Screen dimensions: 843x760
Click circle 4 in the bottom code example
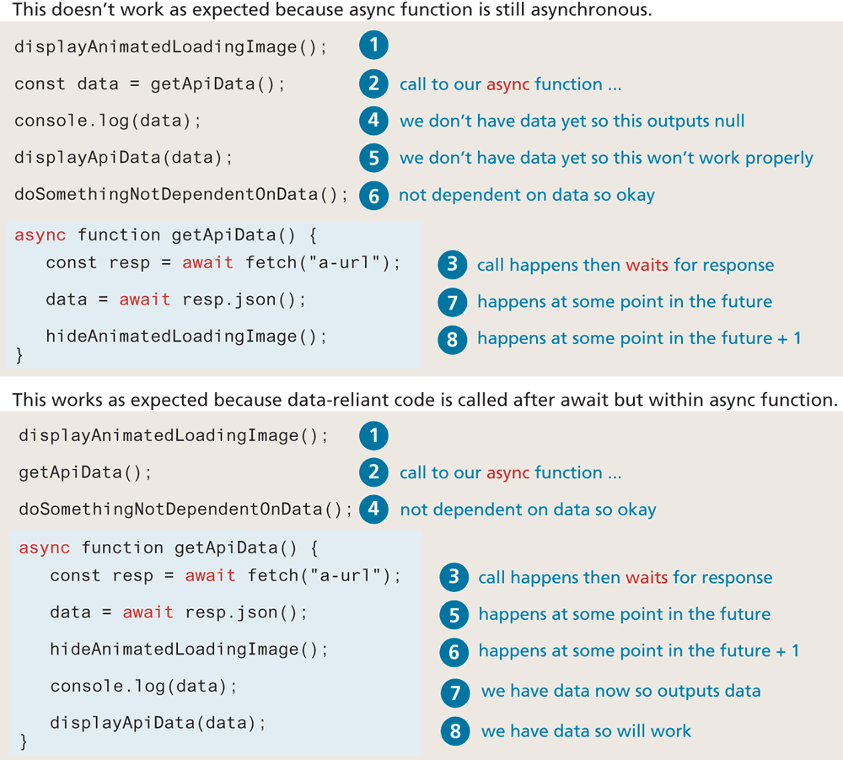tap(373, 509)
